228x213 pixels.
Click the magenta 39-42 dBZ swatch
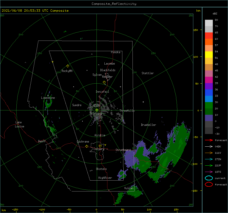coord(209,80)
